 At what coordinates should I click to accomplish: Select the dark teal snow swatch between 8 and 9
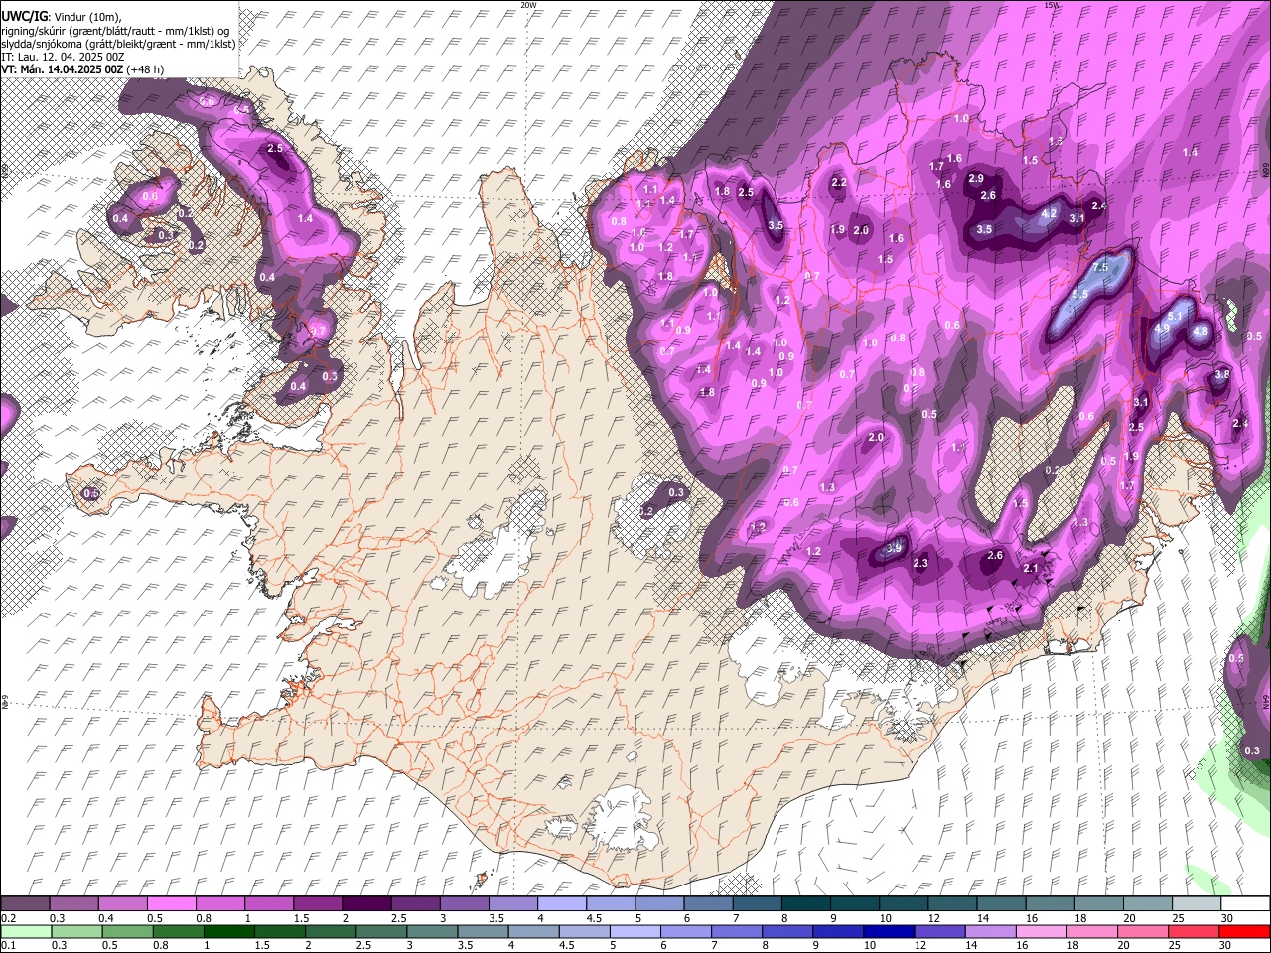pyautogui.click(x=806, y=904)
